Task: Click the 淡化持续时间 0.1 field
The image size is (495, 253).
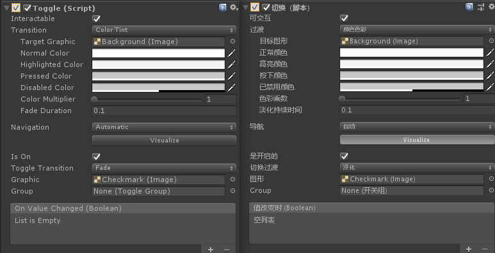Action: click(418, 110)
